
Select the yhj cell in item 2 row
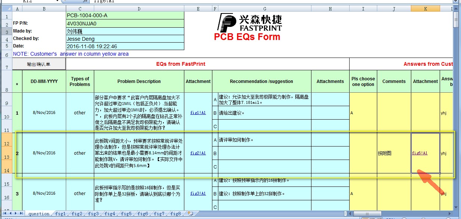[x=446, y=153]
